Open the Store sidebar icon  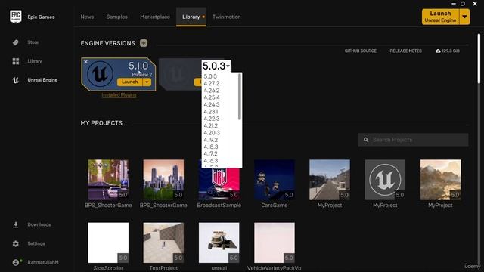pyautogui.click(x=16, y=42)
